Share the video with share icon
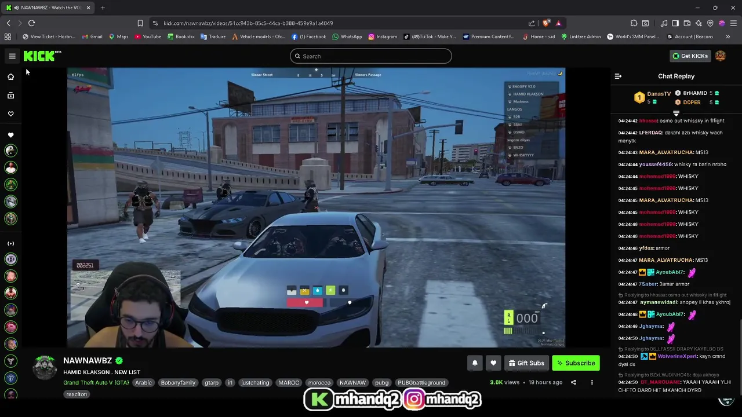 pyautogui.click(x=573, y=382)
